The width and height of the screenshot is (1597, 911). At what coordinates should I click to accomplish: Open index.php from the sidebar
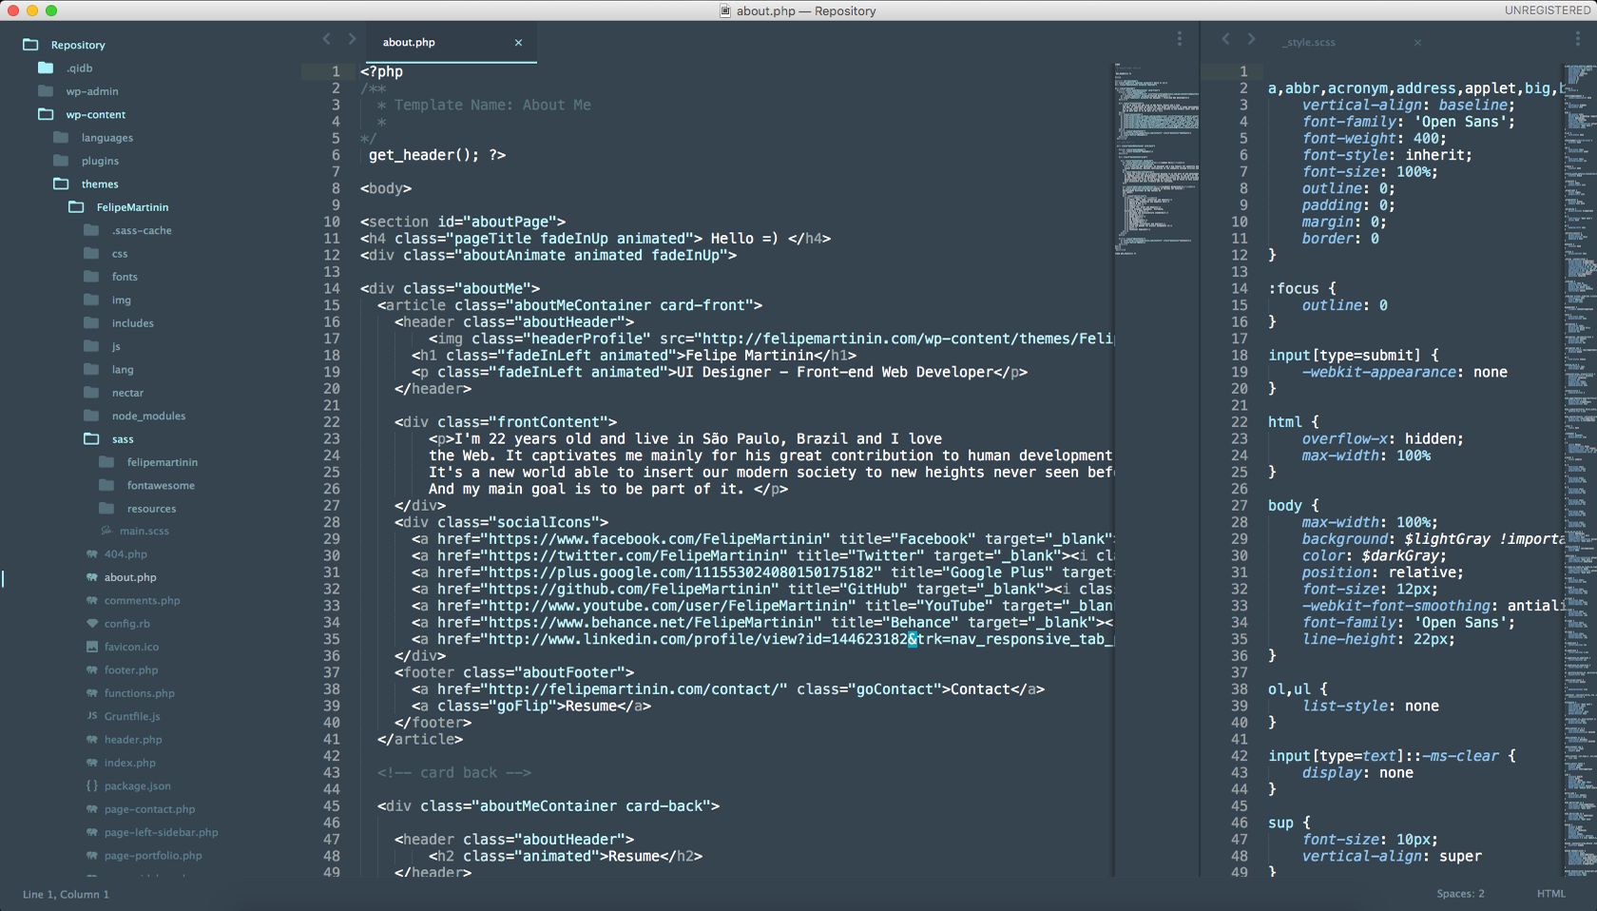pyautogui.click(x=130, y=763)
